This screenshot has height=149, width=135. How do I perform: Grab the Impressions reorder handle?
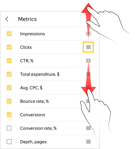click(x=88, y=34)
